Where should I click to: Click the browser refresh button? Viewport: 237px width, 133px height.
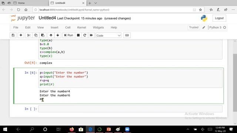19,10
